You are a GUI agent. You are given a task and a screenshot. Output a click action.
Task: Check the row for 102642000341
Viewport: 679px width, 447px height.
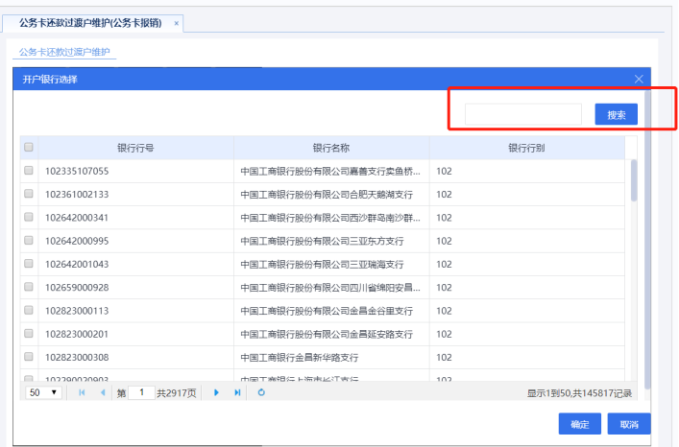coord(29,217)
